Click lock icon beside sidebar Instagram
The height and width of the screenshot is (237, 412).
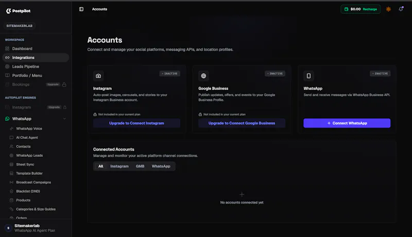(65, 107)
